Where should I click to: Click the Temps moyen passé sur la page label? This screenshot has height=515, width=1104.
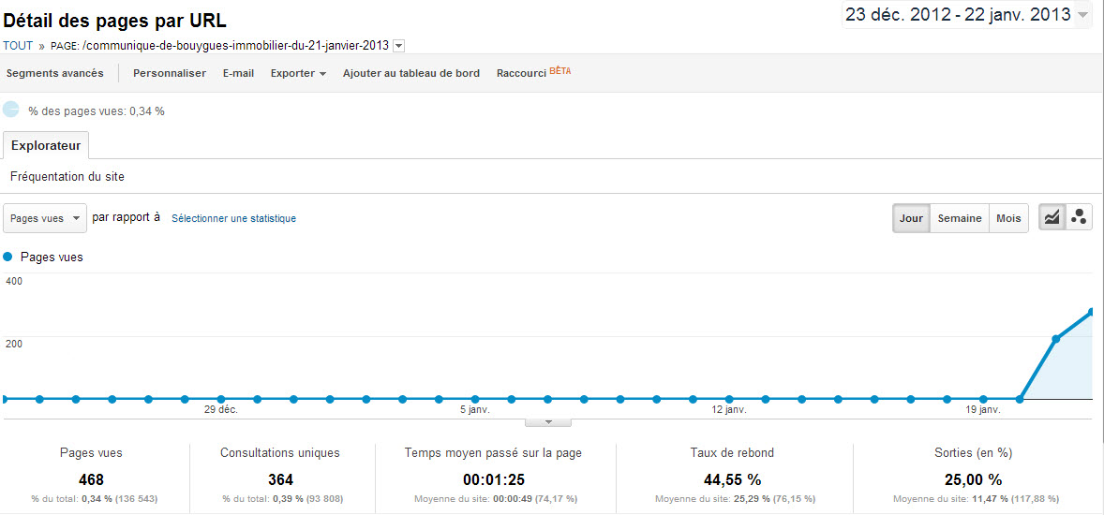pyautogui.click(x=494, y=453)
